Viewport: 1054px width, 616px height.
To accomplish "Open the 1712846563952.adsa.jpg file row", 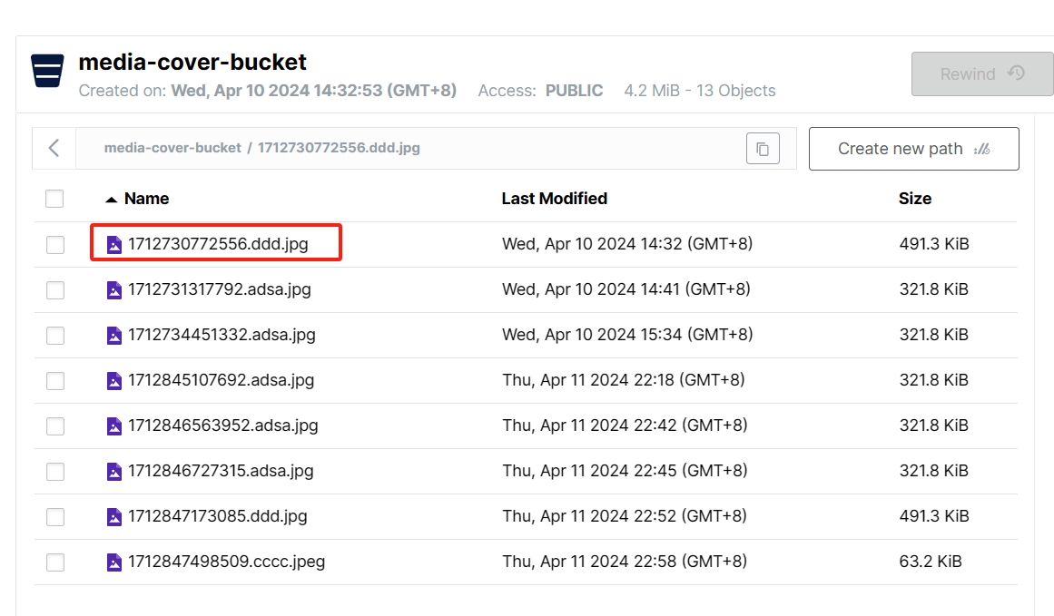I will [222, 425].
